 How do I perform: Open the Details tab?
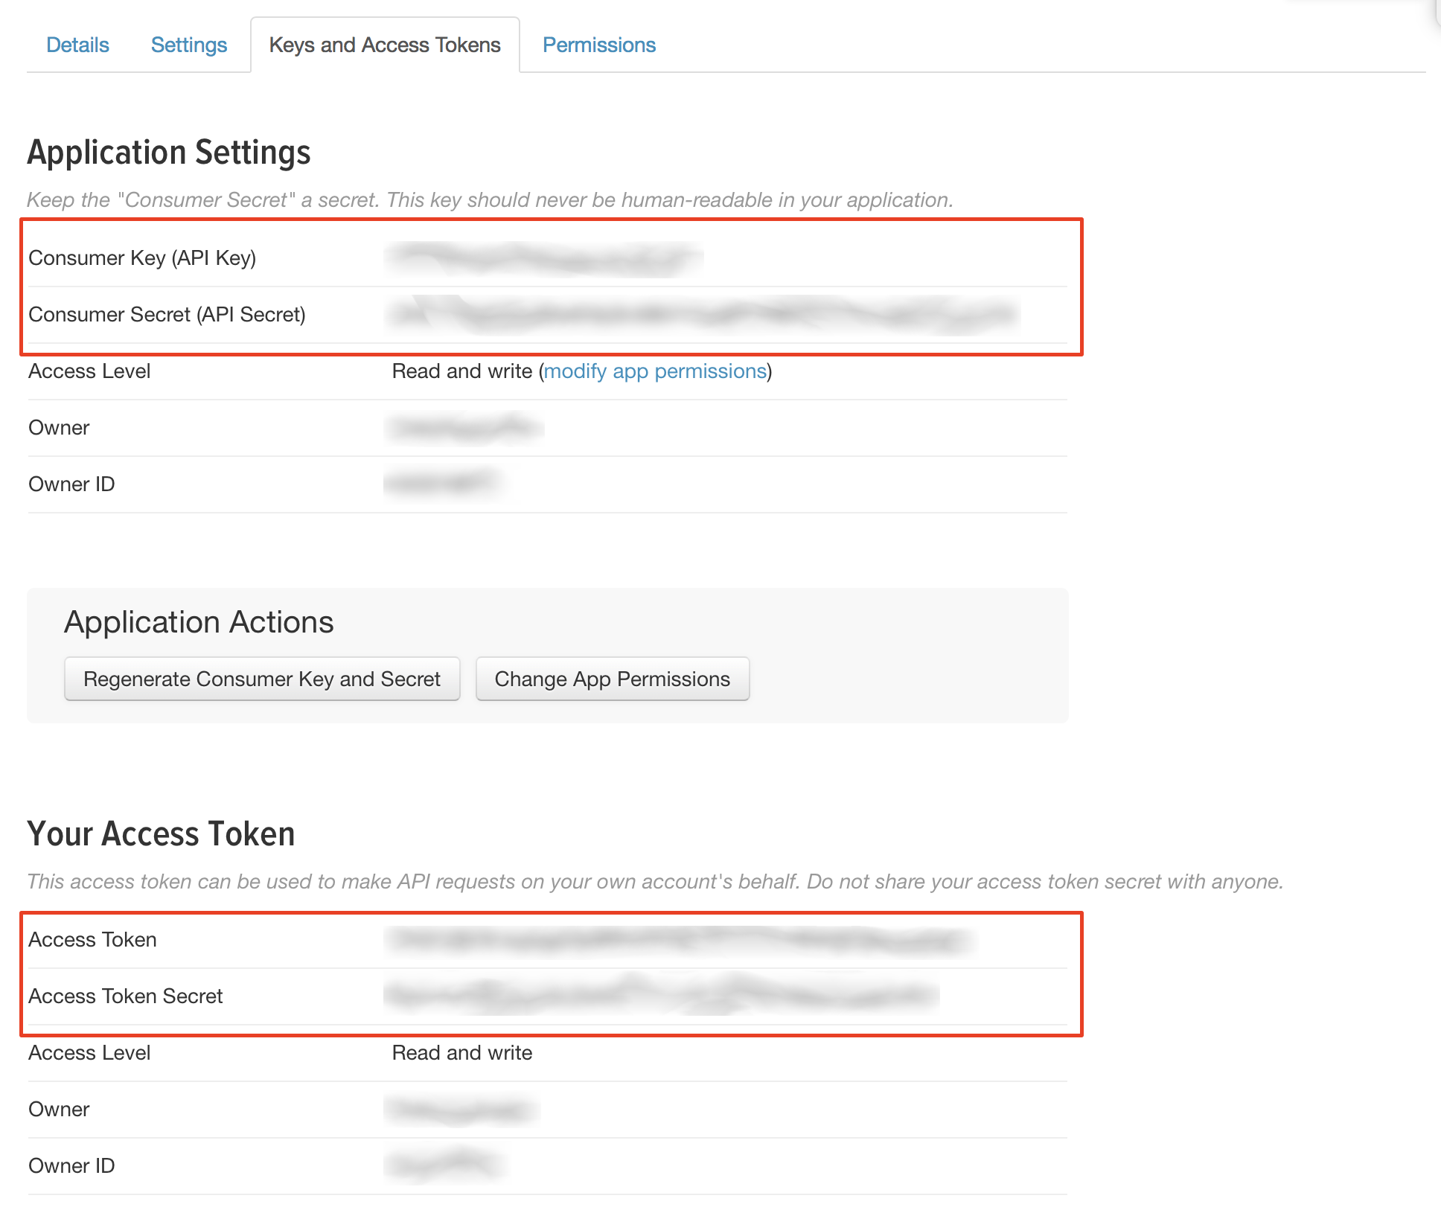click(x=77, y=45)
